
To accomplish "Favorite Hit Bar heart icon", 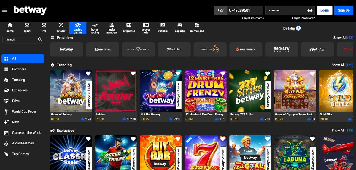I will [x=178, y=139].
